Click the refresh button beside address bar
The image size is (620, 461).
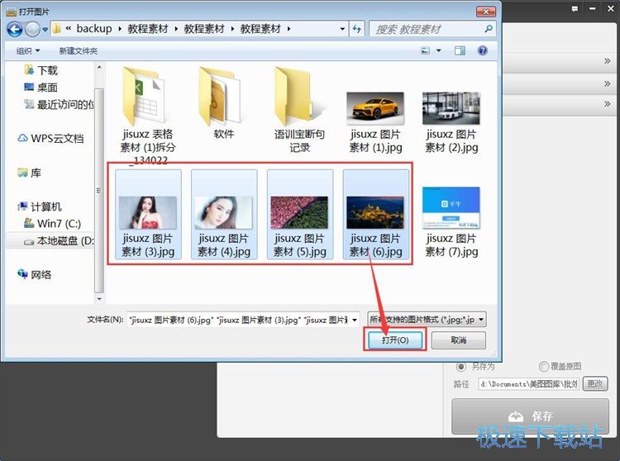[x=358, y=29]
